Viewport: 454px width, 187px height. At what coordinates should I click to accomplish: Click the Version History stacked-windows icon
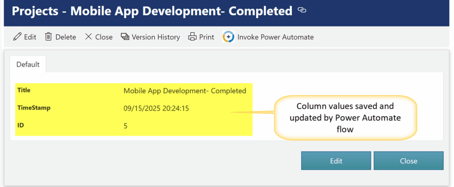point(125,37)
